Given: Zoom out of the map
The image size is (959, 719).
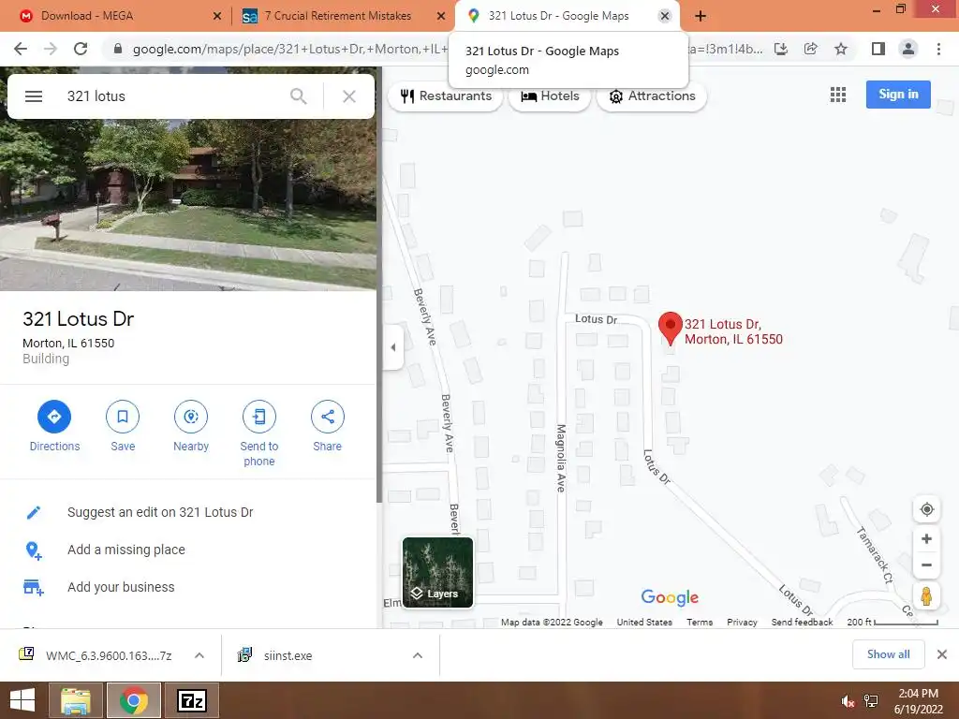Looking at the screenshot, I should 926,565.
